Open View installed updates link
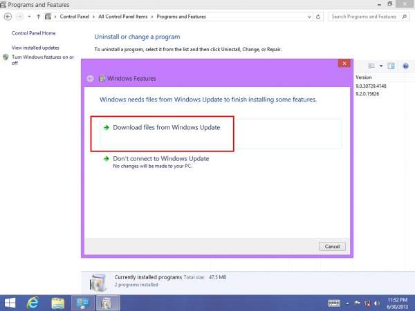Screen dimensions: 415x311 35,48
